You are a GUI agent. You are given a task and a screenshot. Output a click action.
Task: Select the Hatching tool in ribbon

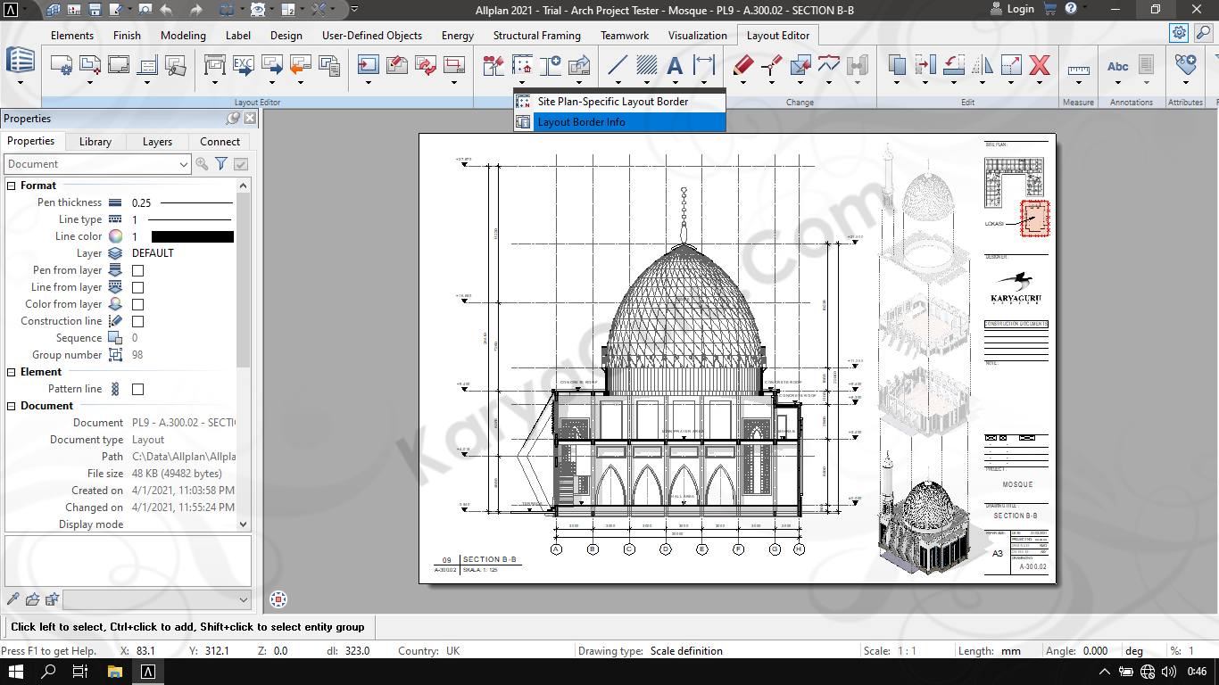646,65
